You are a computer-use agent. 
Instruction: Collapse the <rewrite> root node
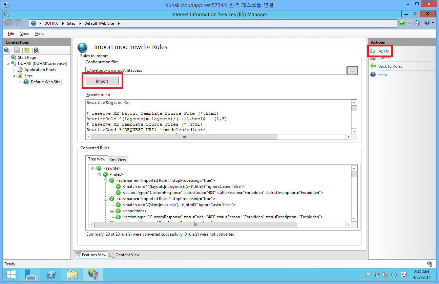pos(93,168)
